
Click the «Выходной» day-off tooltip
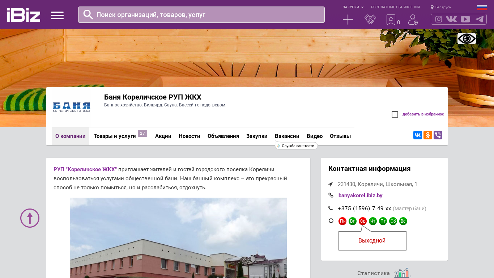pyautogui.click(x=372, y=241)
